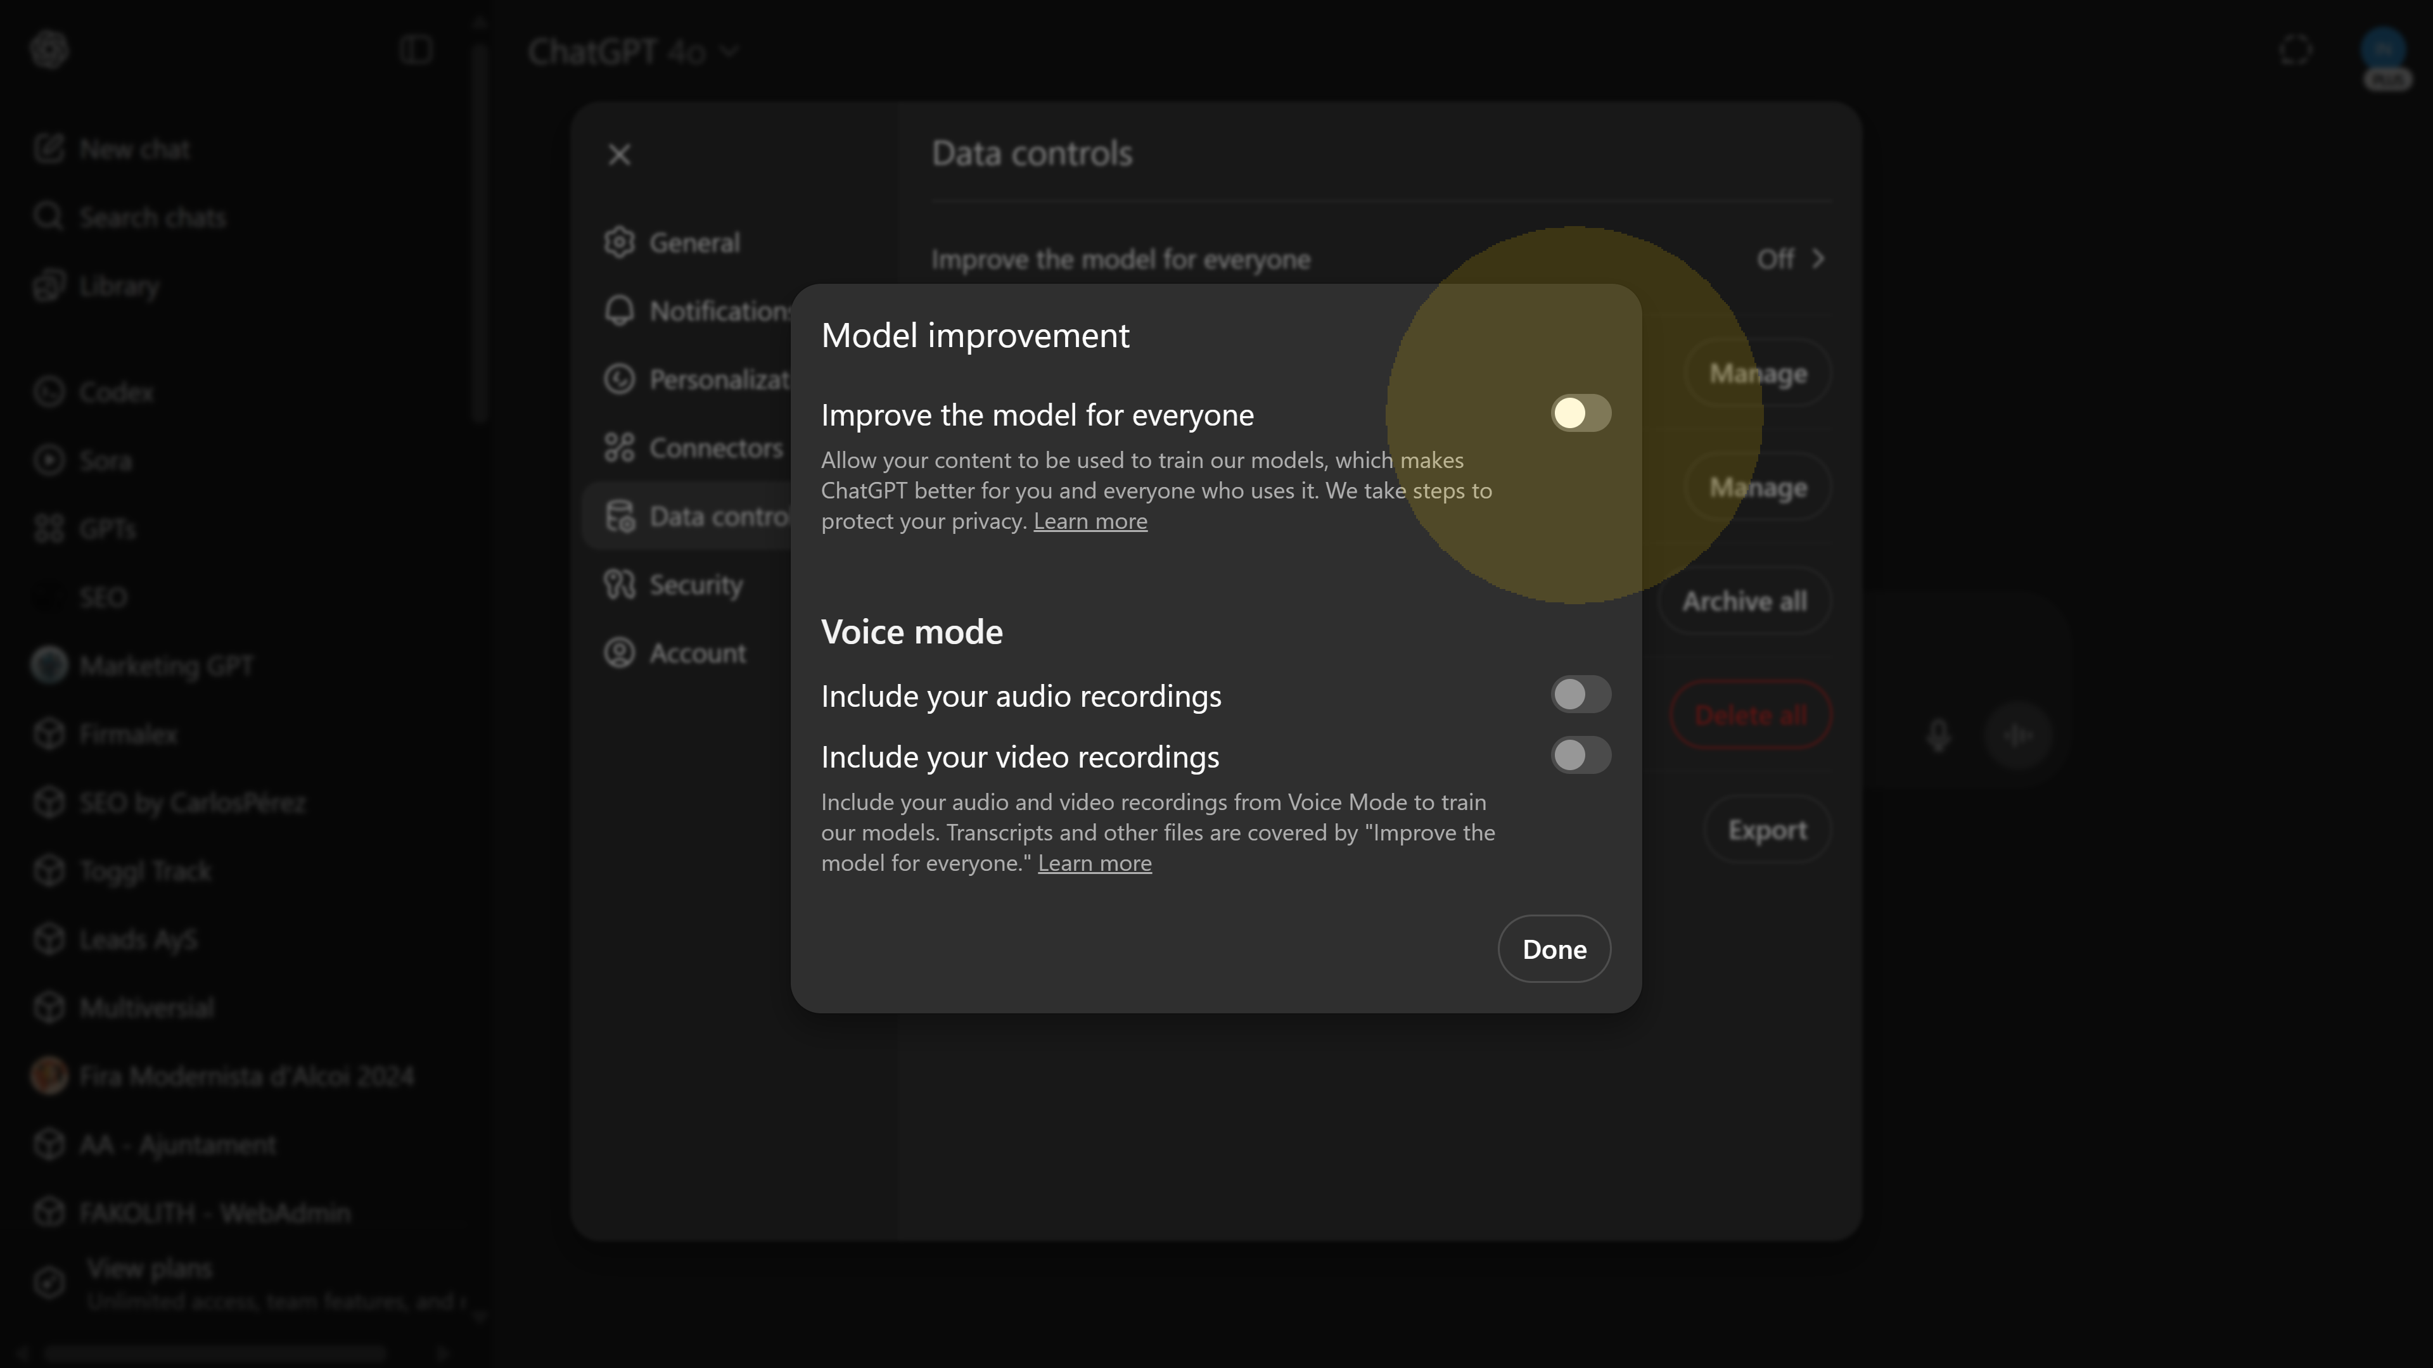Open Learn more link under Voice mode
Image resolution: width=2433 pixels, height=1368 pixels.
[1095, 863]
